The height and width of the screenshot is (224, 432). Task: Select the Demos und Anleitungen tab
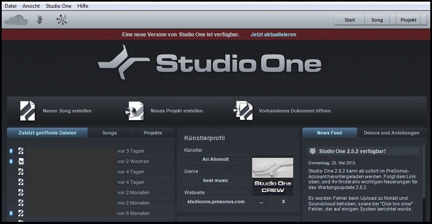(391, 133)
